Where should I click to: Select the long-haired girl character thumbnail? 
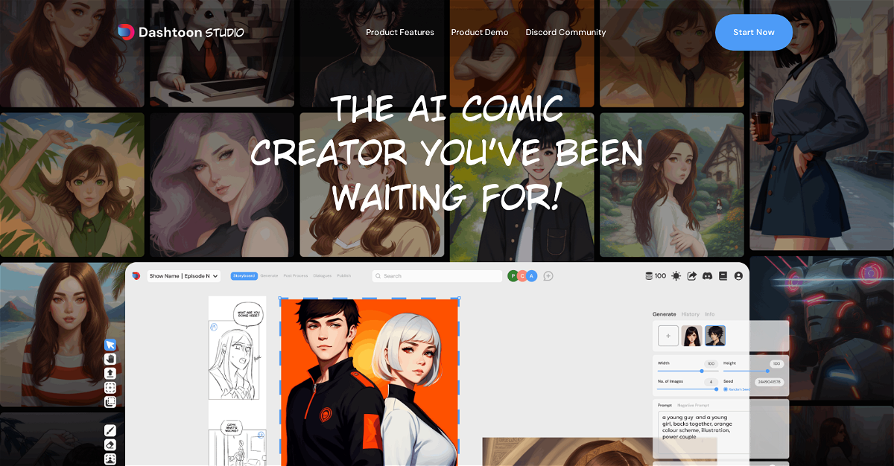(x=691, y=336)
